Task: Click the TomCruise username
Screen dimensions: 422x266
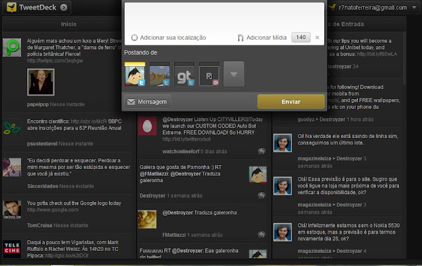Action: click(40, 225)
